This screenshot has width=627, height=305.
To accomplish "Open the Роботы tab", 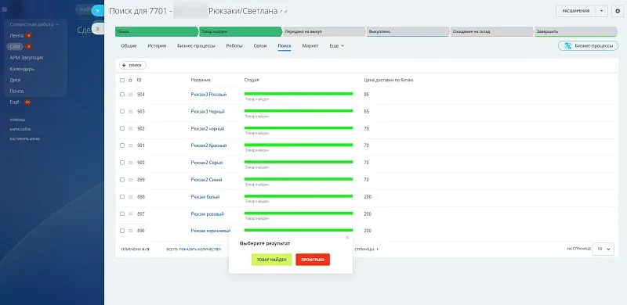I will point(234,46).
